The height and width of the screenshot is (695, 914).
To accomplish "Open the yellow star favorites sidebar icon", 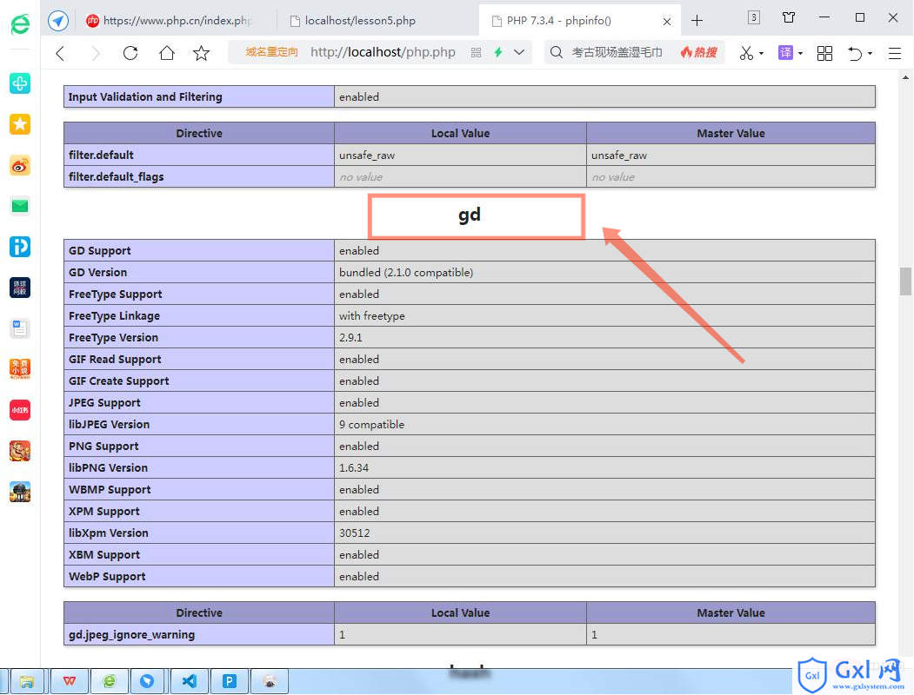I will click(x=20, y=124).
